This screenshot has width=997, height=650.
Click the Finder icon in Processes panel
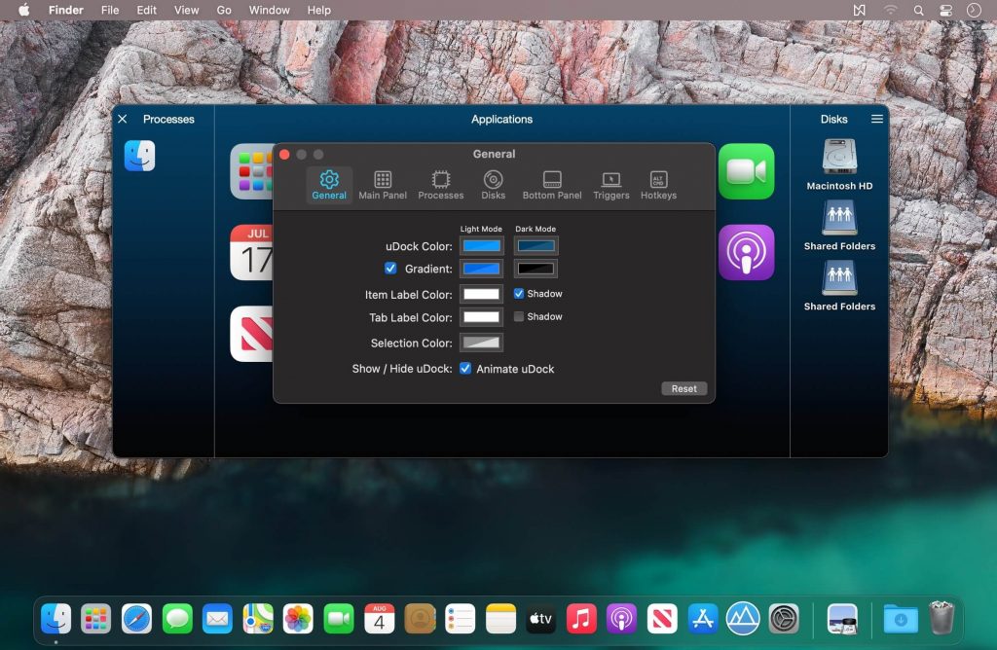point(139,154)
